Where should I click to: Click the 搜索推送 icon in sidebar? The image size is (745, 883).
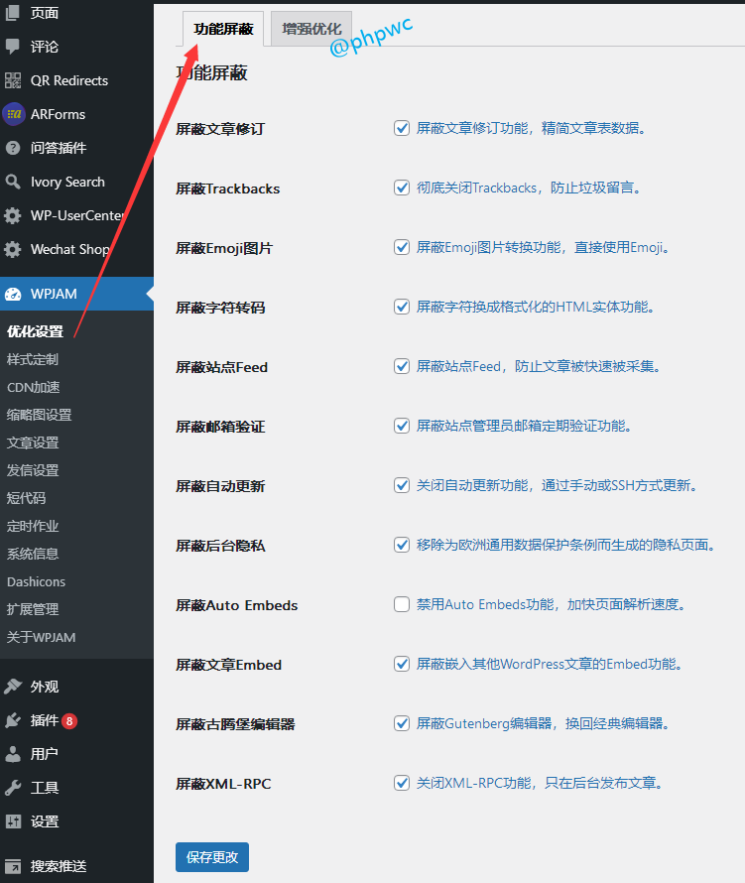click(13, 866)
